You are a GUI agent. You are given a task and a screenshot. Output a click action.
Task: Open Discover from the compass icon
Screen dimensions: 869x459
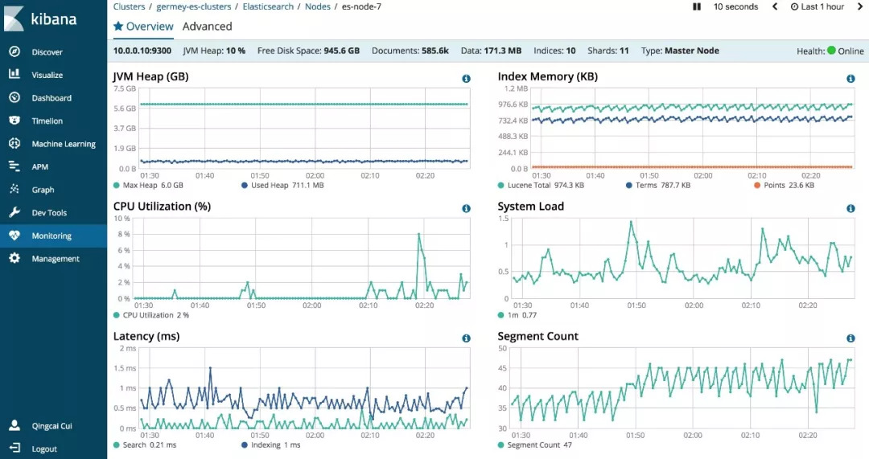pyautogui.click(x=14, y=51)
